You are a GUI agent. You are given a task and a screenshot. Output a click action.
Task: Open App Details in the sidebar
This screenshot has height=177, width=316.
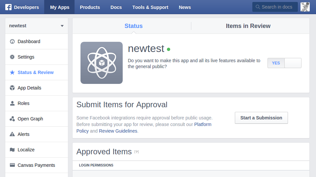point(37,88)
